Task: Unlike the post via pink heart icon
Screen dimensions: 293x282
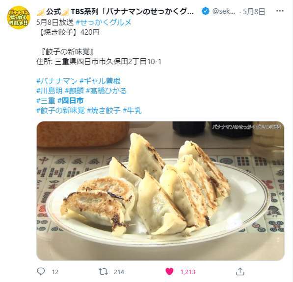Action: pos(169,272)
